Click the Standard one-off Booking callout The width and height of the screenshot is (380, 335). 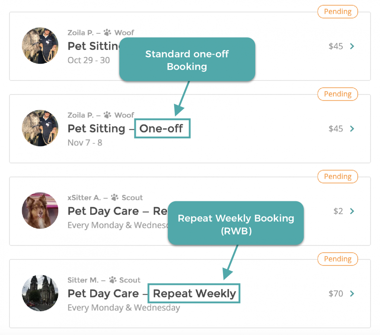187,60
